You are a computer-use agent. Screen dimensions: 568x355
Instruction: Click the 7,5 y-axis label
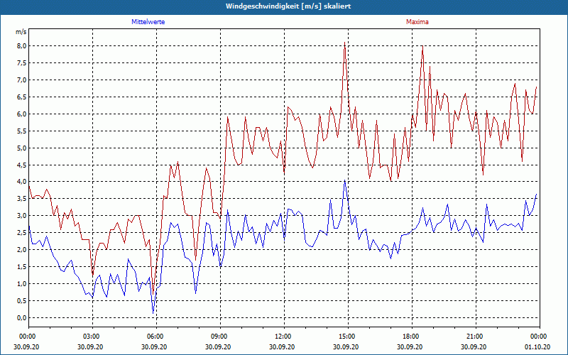21,62
